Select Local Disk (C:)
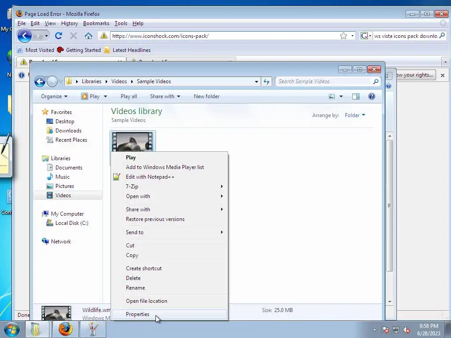The height and width of the screenshot is (338, 451). click(72, 223)
